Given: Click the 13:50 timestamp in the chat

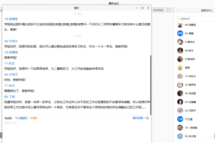Looking at the screenshot, I should (x=77, y=36).
